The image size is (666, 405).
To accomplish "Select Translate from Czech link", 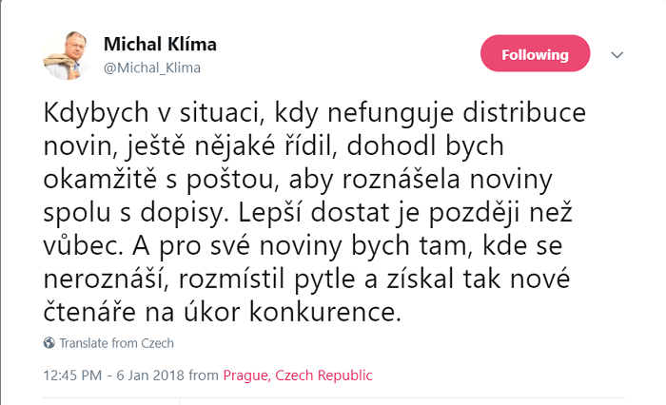I will (116, 343).
